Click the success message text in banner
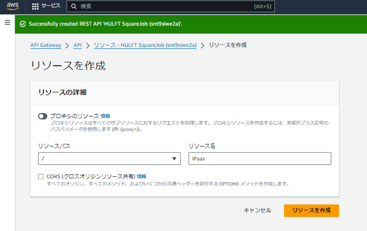The height and width of the screenshot is (231, 367). pyautogui.click(x=105, y=24)
